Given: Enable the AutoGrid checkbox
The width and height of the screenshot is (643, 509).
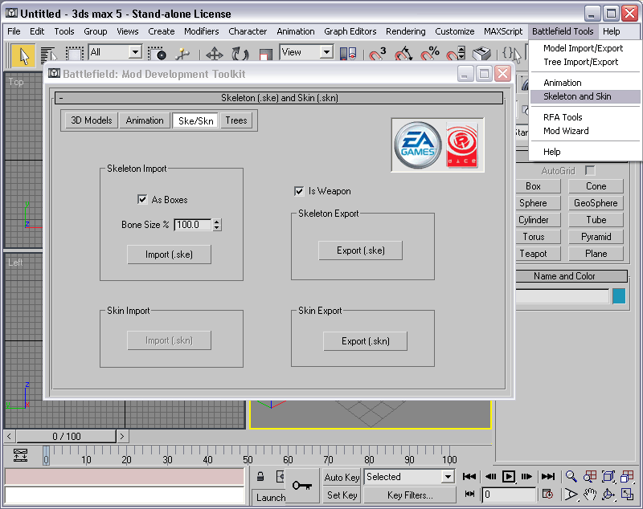Looking at the screenshot, I should (590, 170).
